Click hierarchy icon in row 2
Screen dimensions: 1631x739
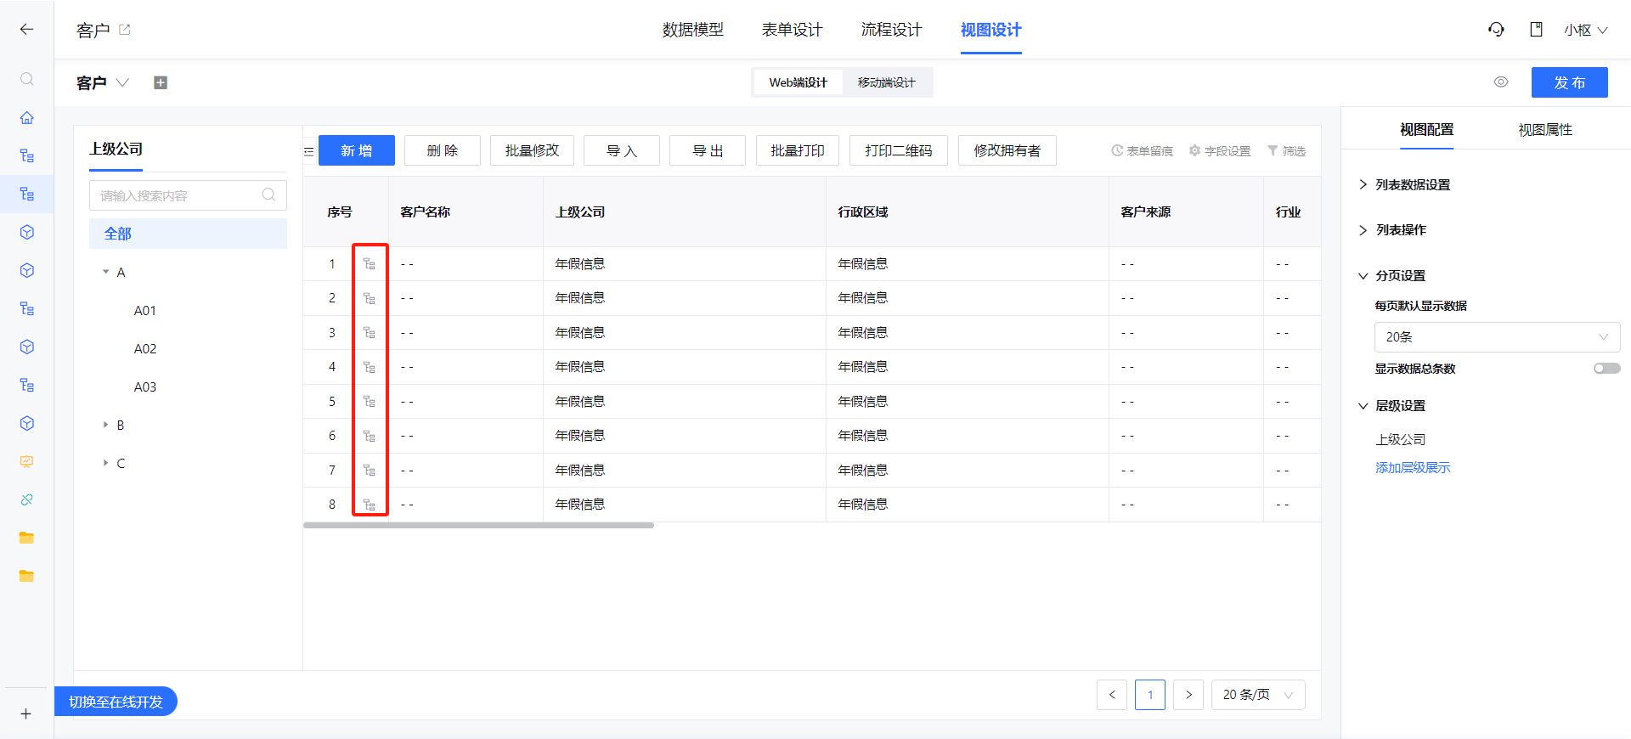pyautogui.click(x=370, y=298)
